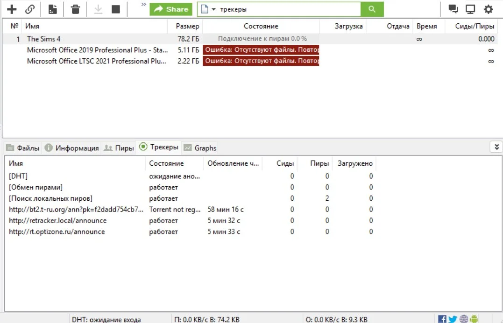Open Preferences via the gear icon
The width and height of the screenshot is (503, 323).
click(x=488, y=9)
